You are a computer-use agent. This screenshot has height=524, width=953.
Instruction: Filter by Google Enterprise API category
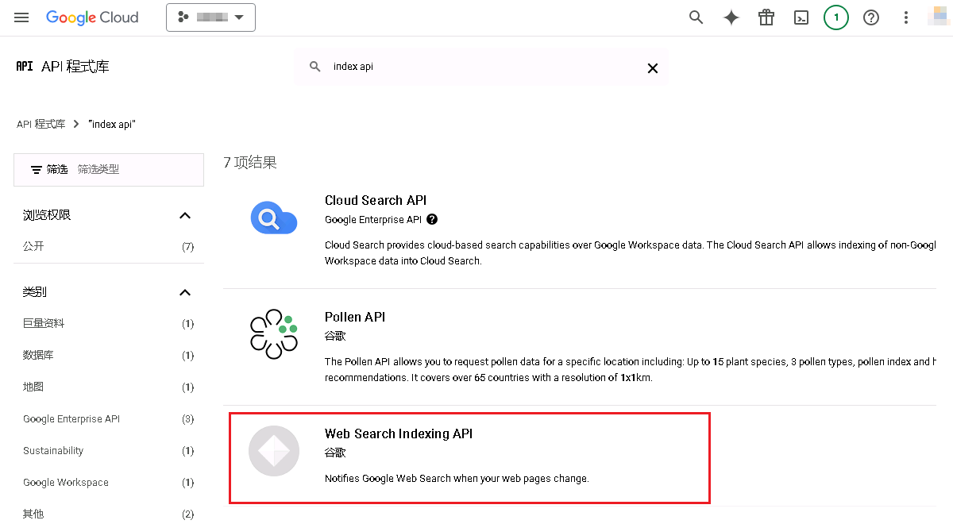click(109, 419)
